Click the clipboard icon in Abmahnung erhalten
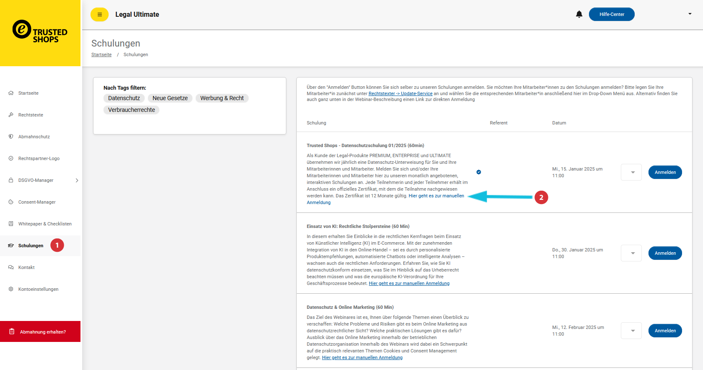Image resolution: width=703 pixels, height=370 pixels. pos(12,331)
